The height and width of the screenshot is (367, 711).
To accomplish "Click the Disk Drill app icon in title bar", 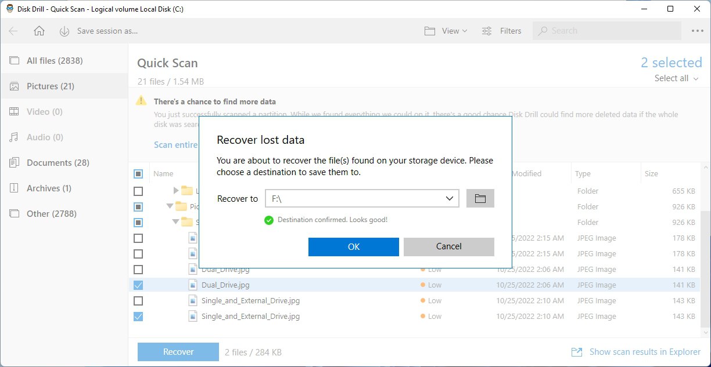I will pos(9,9).
